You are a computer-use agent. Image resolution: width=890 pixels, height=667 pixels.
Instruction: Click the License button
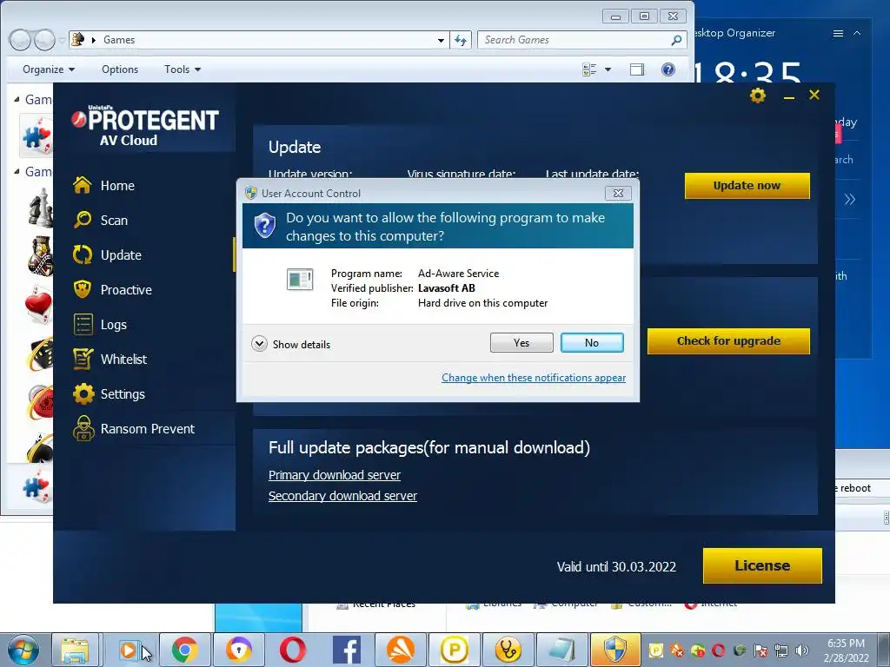[x=762, y=565]
